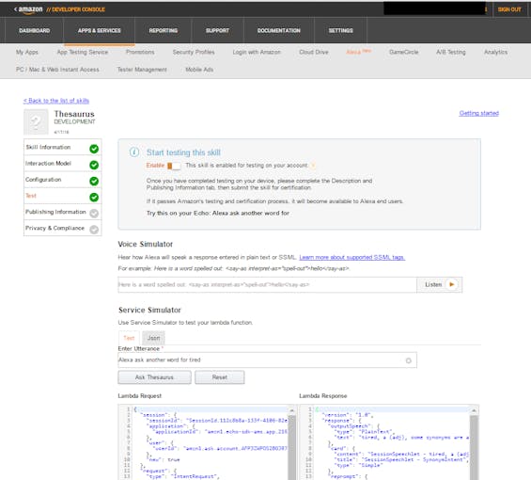The image size is (531, 480).
Task: Toggle the Enable skill testing switch
Action: 174,166
